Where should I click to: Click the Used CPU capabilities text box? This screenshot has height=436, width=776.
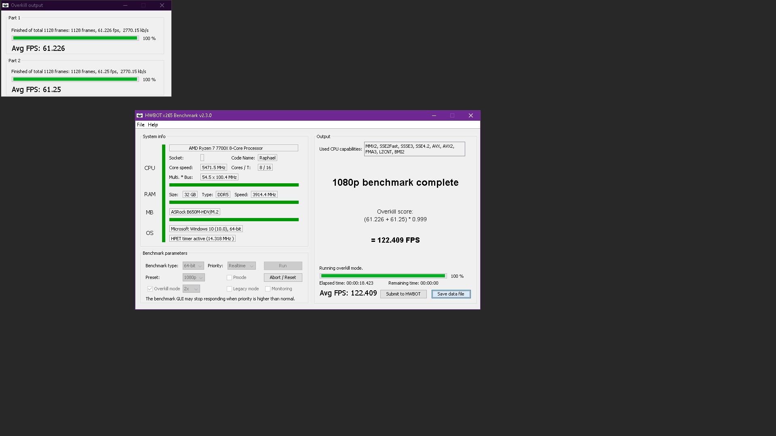tap(415, 149)
